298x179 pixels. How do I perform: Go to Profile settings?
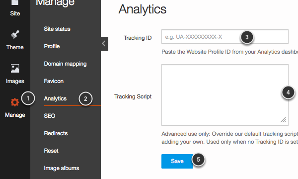pyautogui.click(x=52, y=46)
